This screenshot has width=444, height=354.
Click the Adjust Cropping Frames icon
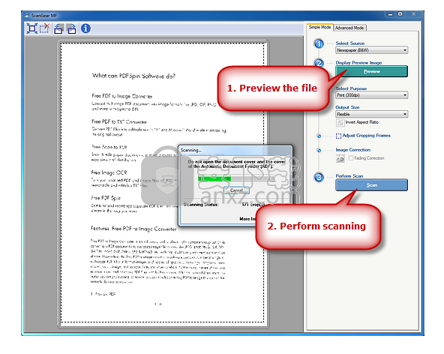(338, 136)
